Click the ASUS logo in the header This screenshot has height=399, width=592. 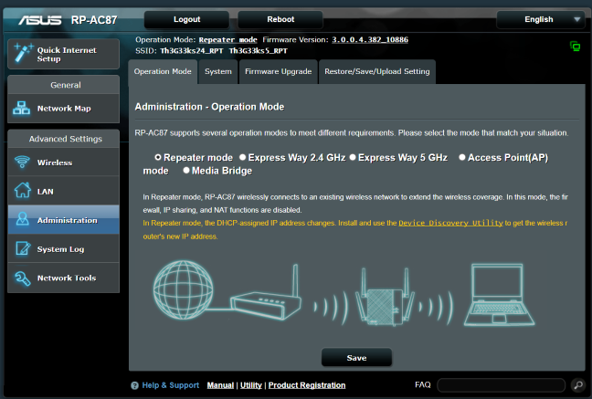pyautogui.click(x=40, y=19)
